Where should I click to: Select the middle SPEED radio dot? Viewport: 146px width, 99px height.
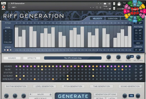coord(8,50)
